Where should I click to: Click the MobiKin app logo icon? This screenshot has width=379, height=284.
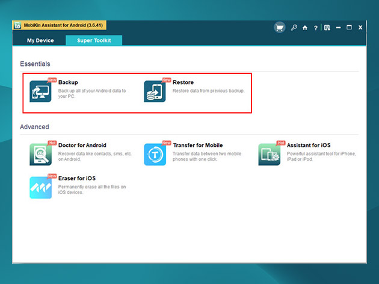[x=17, y=25]
